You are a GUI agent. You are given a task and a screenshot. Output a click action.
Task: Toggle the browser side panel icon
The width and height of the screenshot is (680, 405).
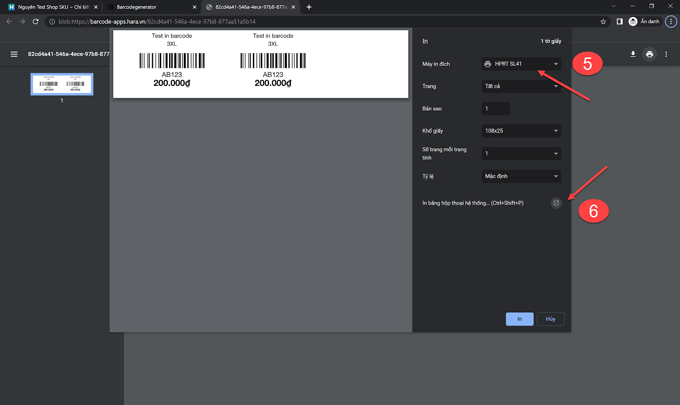pos(620,22)
